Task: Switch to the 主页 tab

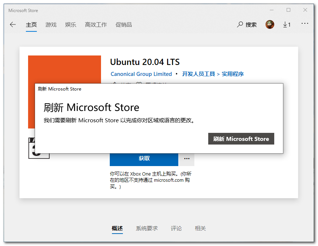Action: click(31, 25)
